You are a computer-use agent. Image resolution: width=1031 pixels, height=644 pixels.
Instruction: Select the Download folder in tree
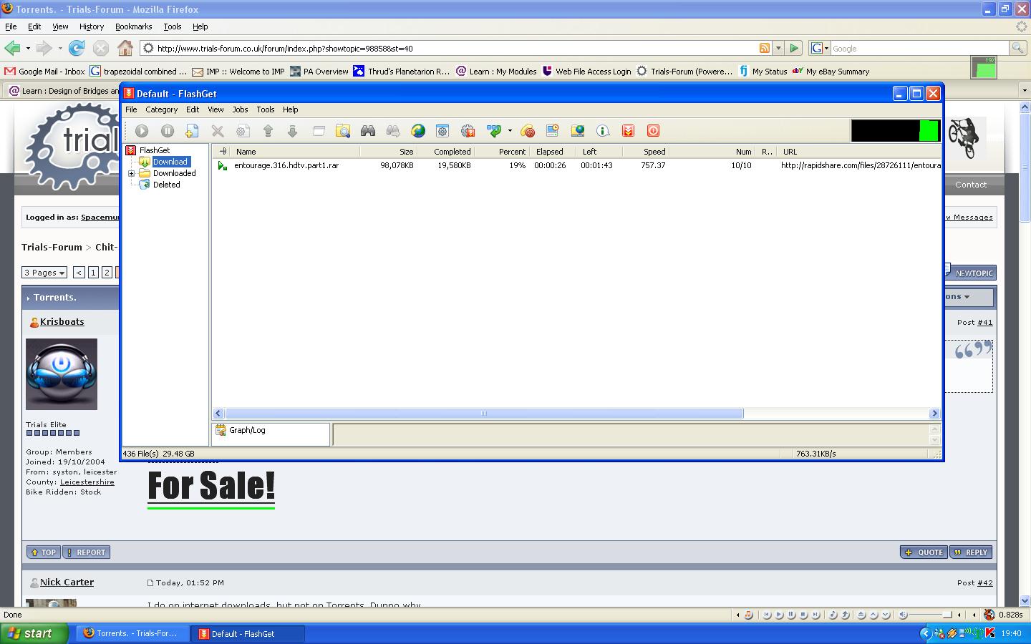coord(170,162)
